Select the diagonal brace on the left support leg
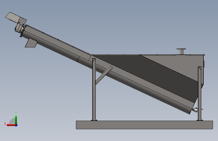This screenshot has height=141, width=218. [x=104, y=75]
